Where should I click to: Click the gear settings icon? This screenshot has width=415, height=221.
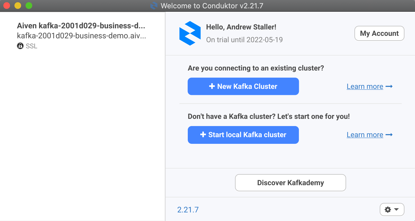[388, 210]
